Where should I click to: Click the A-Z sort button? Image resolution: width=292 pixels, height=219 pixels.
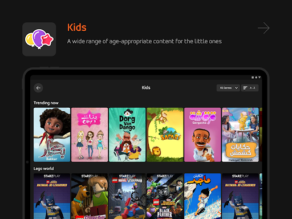(x=250, y=88)
